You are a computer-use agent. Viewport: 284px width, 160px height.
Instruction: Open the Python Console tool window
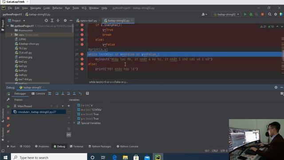[127, 146]
